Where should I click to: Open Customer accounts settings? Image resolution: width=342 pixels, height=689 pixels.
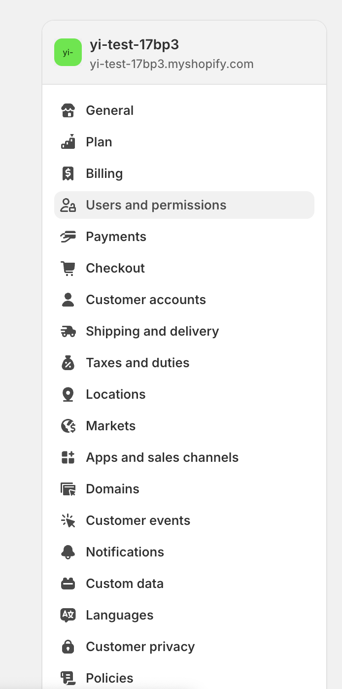(x=145, y=300)
